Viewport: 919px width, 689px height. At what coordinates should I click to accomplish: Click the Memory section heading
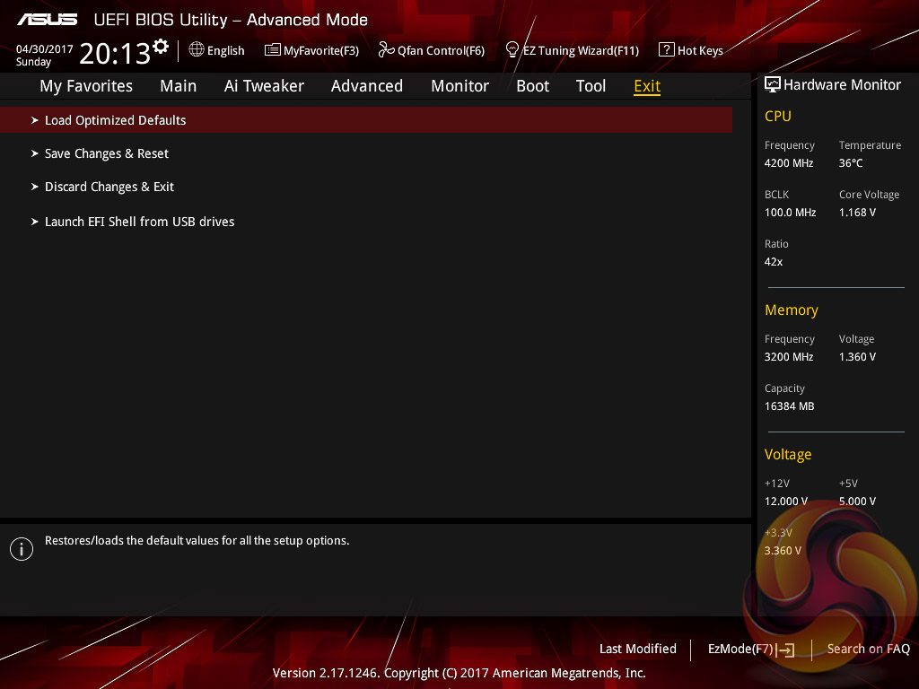(792, 310)
